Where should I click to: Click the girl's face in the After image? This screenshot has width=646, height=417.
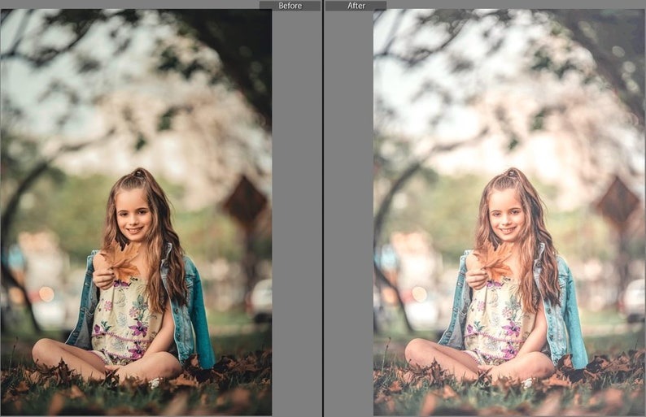point(507,215)
